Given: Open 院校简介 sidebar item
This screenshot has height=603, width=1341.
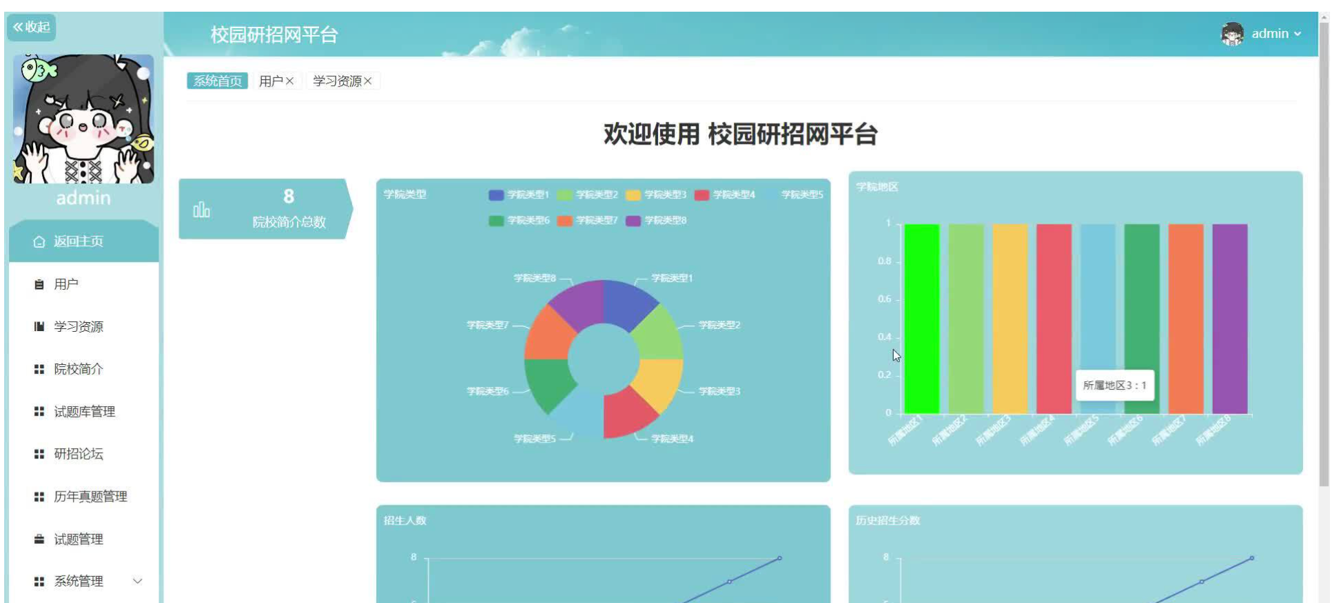Looking at the screenshot, I should 83,369.
